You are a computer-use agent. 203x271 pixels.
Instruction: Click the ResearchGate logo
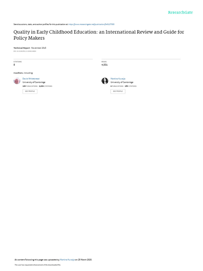180,12
